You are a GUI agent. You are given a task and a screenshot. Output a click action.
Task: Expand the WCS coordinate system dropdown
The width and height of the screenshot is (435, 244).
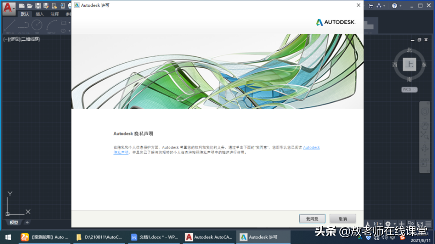tap(409, 90)
